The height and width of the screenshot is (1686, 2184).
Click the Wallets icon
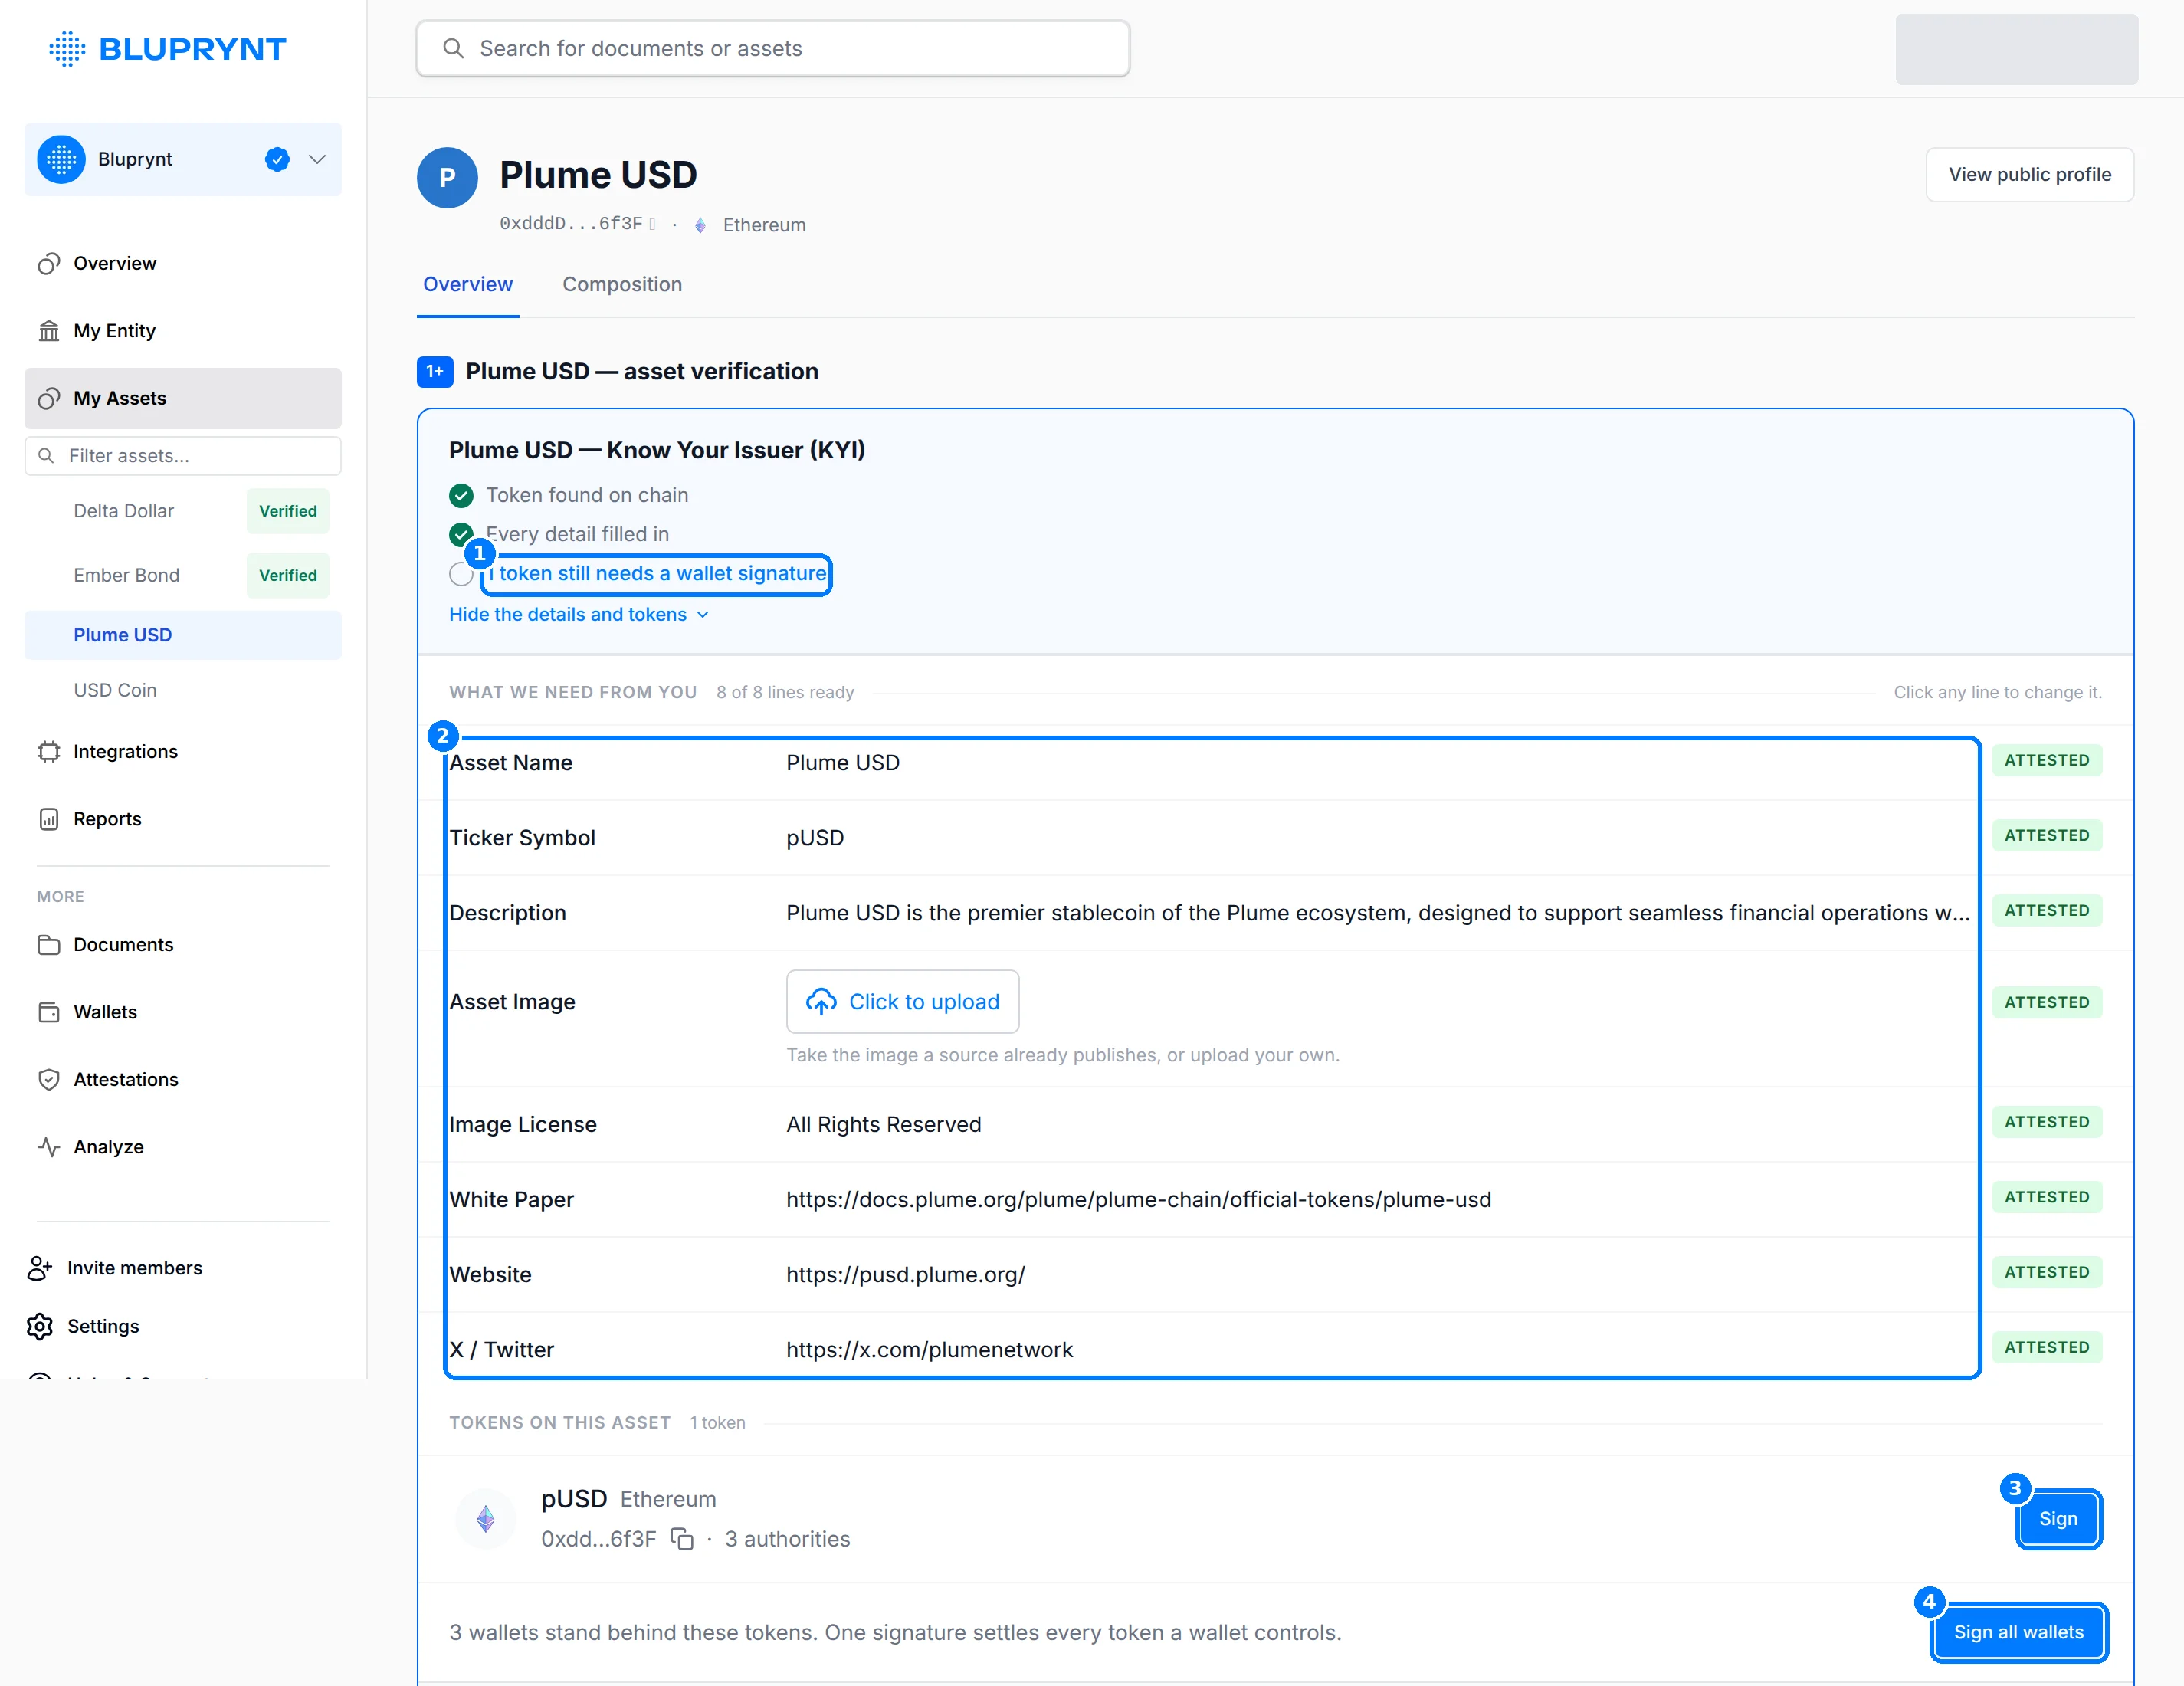point(49,1012)
